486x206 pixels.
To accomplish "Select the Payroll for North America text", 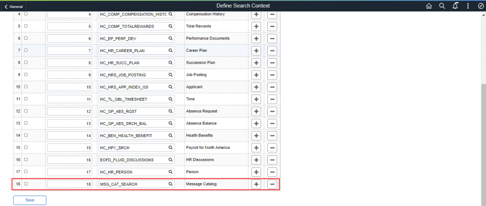I will (x=208, y=148).
